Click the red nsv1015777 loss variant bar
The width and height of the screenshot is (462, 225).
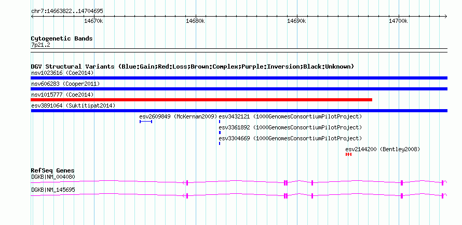point(201,100)
